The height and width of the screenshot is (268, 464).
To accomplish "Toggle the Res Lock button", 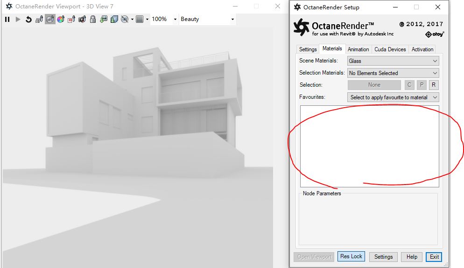I will pos(351,256).
